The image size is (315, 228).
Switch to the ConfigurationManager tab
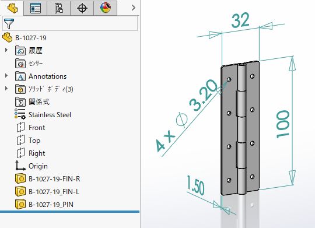[x=59, y=8]
